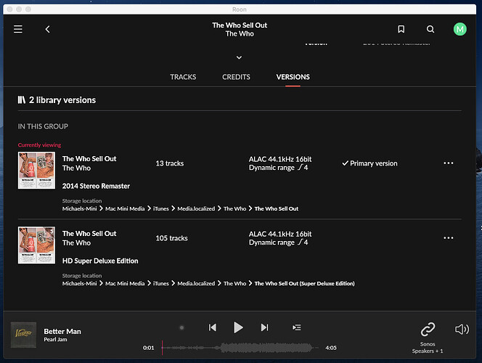This screenshot has height=363, width=482.
Task: Click the signal path dot indicator
Action: (181, 327)
